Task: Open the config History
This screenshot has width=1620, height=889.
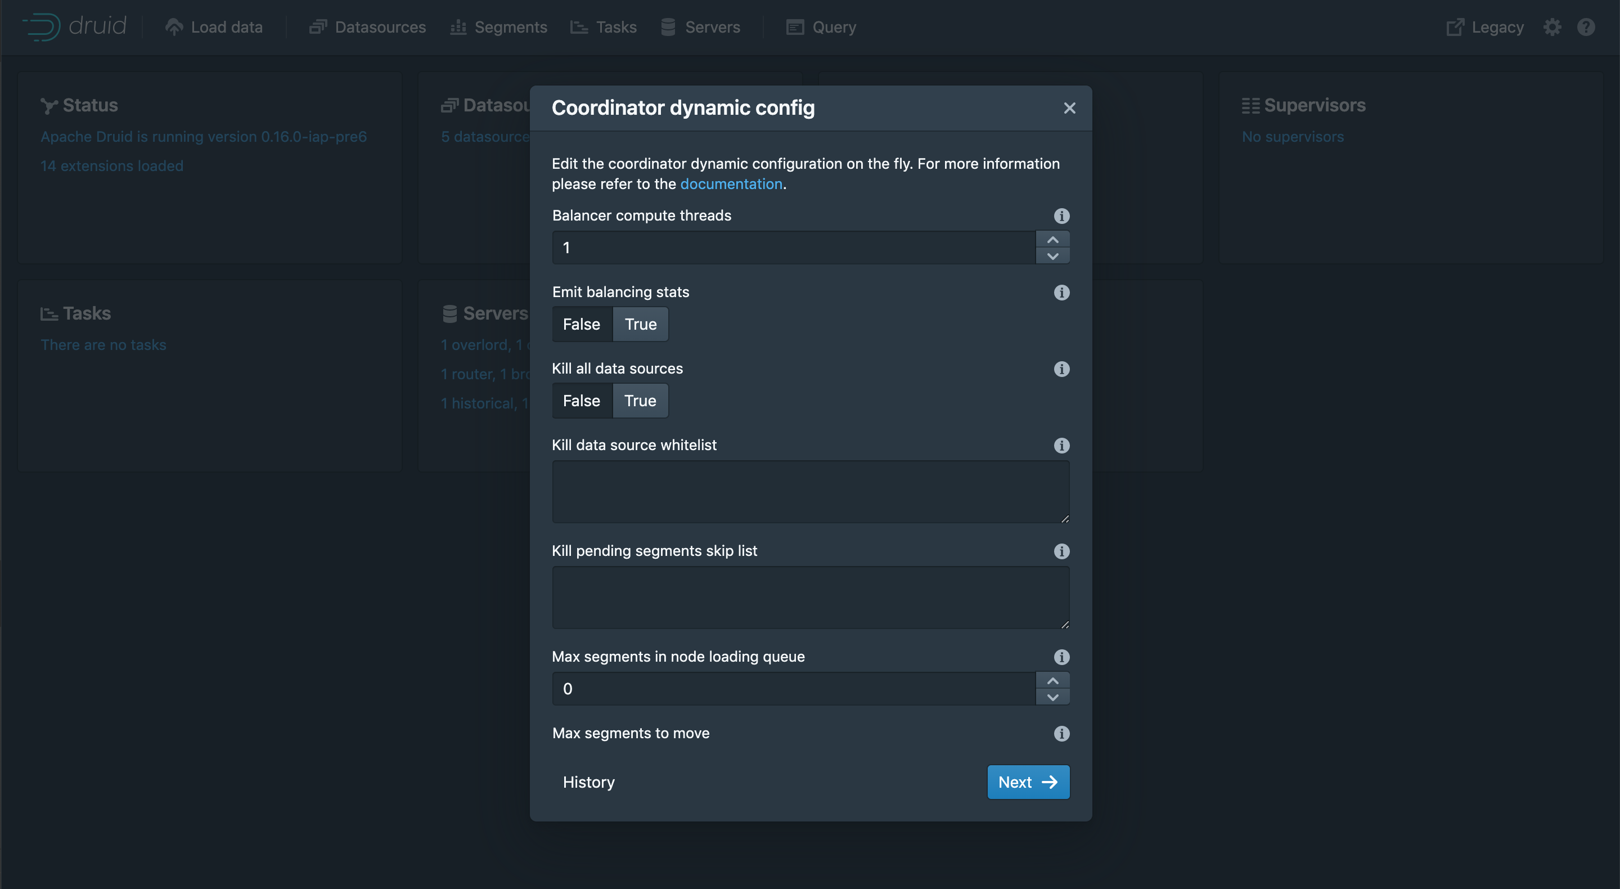Action: pyautogui.click(x=588, y=782)
